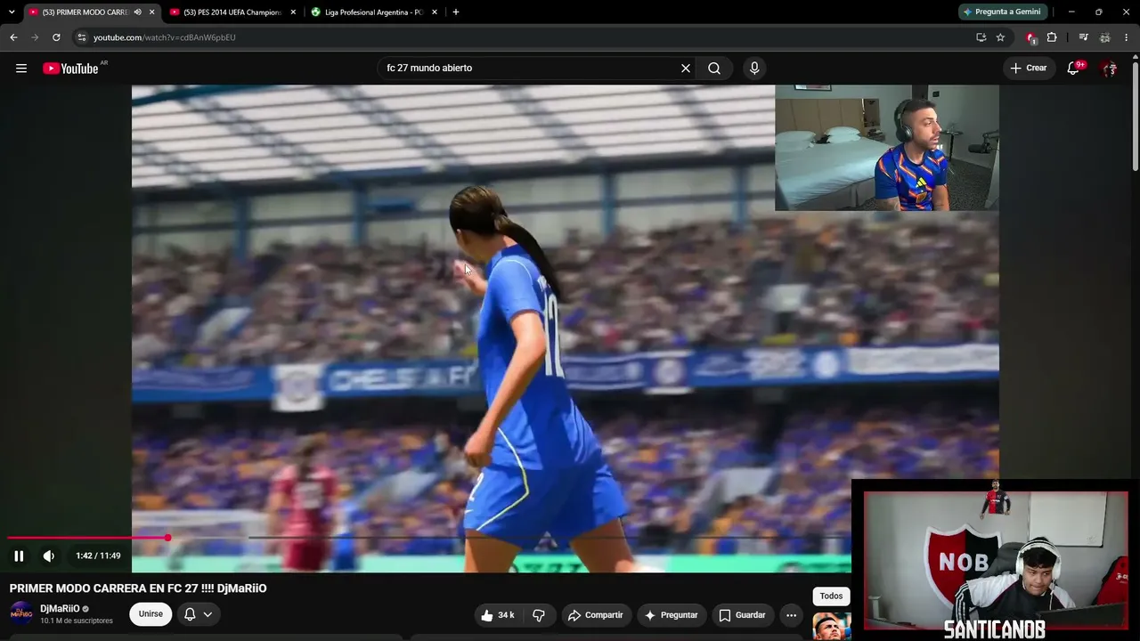Open the DjMaRiiO channel avatar

(21, 613)
